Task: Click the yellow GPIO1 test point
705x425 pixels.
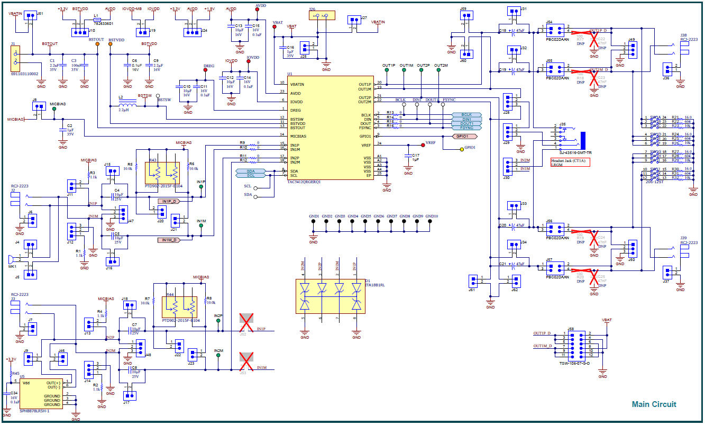Action: click(462, 149)
